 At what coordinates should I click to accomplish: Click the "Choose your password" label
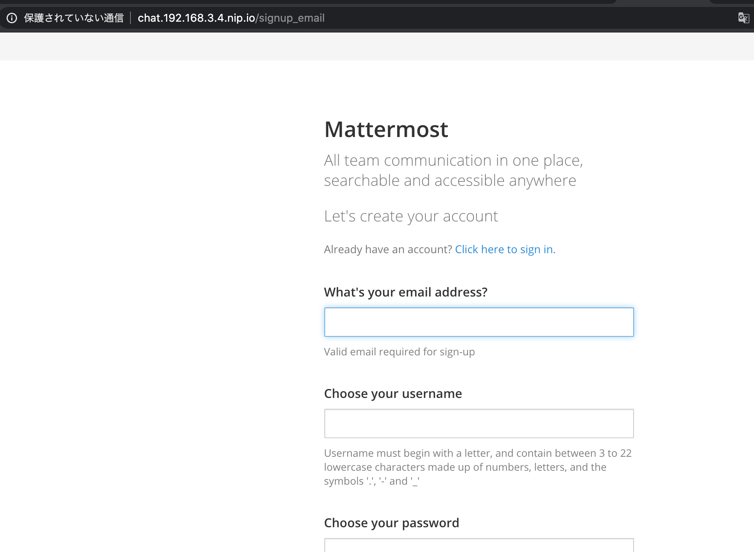391,523
